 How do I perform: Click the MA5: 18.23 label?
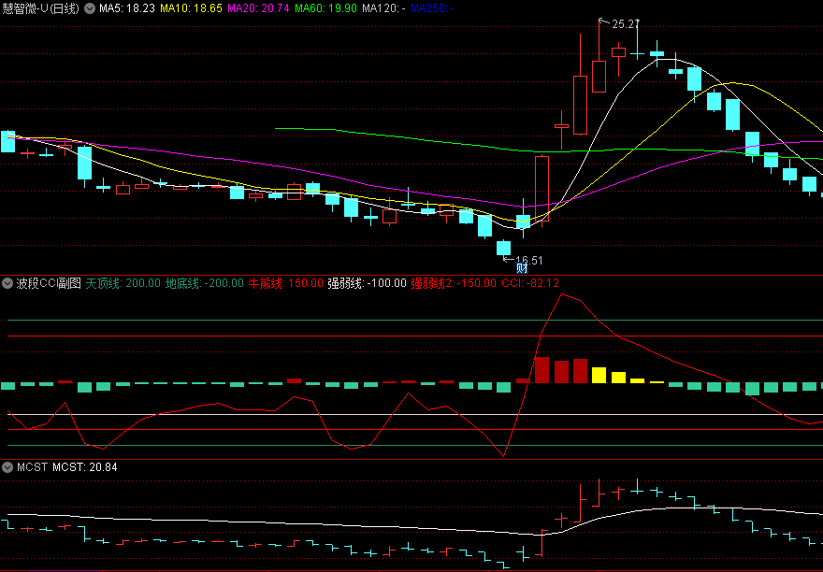(127, 8)
